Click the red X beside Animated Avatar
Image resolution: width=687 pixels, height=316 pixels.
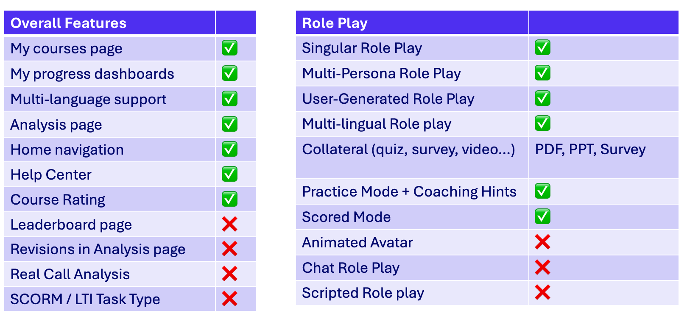coord(542,242)
